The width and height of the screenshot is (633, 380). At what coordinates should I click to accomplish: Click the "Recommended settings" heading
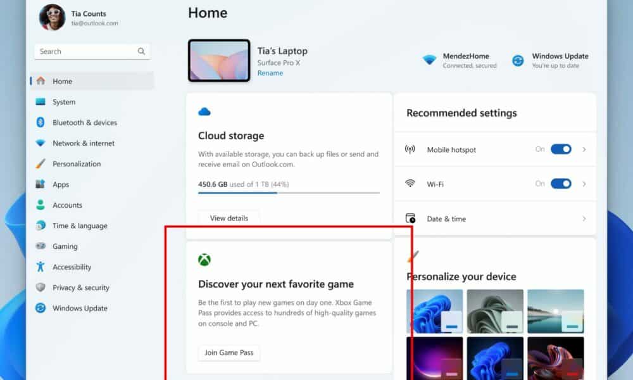click(x=461, y=113)
